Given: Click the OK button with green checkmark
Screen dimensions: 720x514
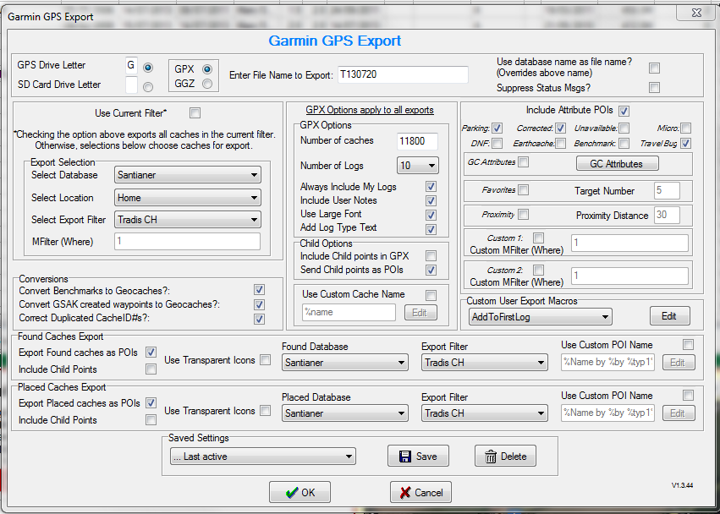Looking at the screenshot, I should point(300,492).
